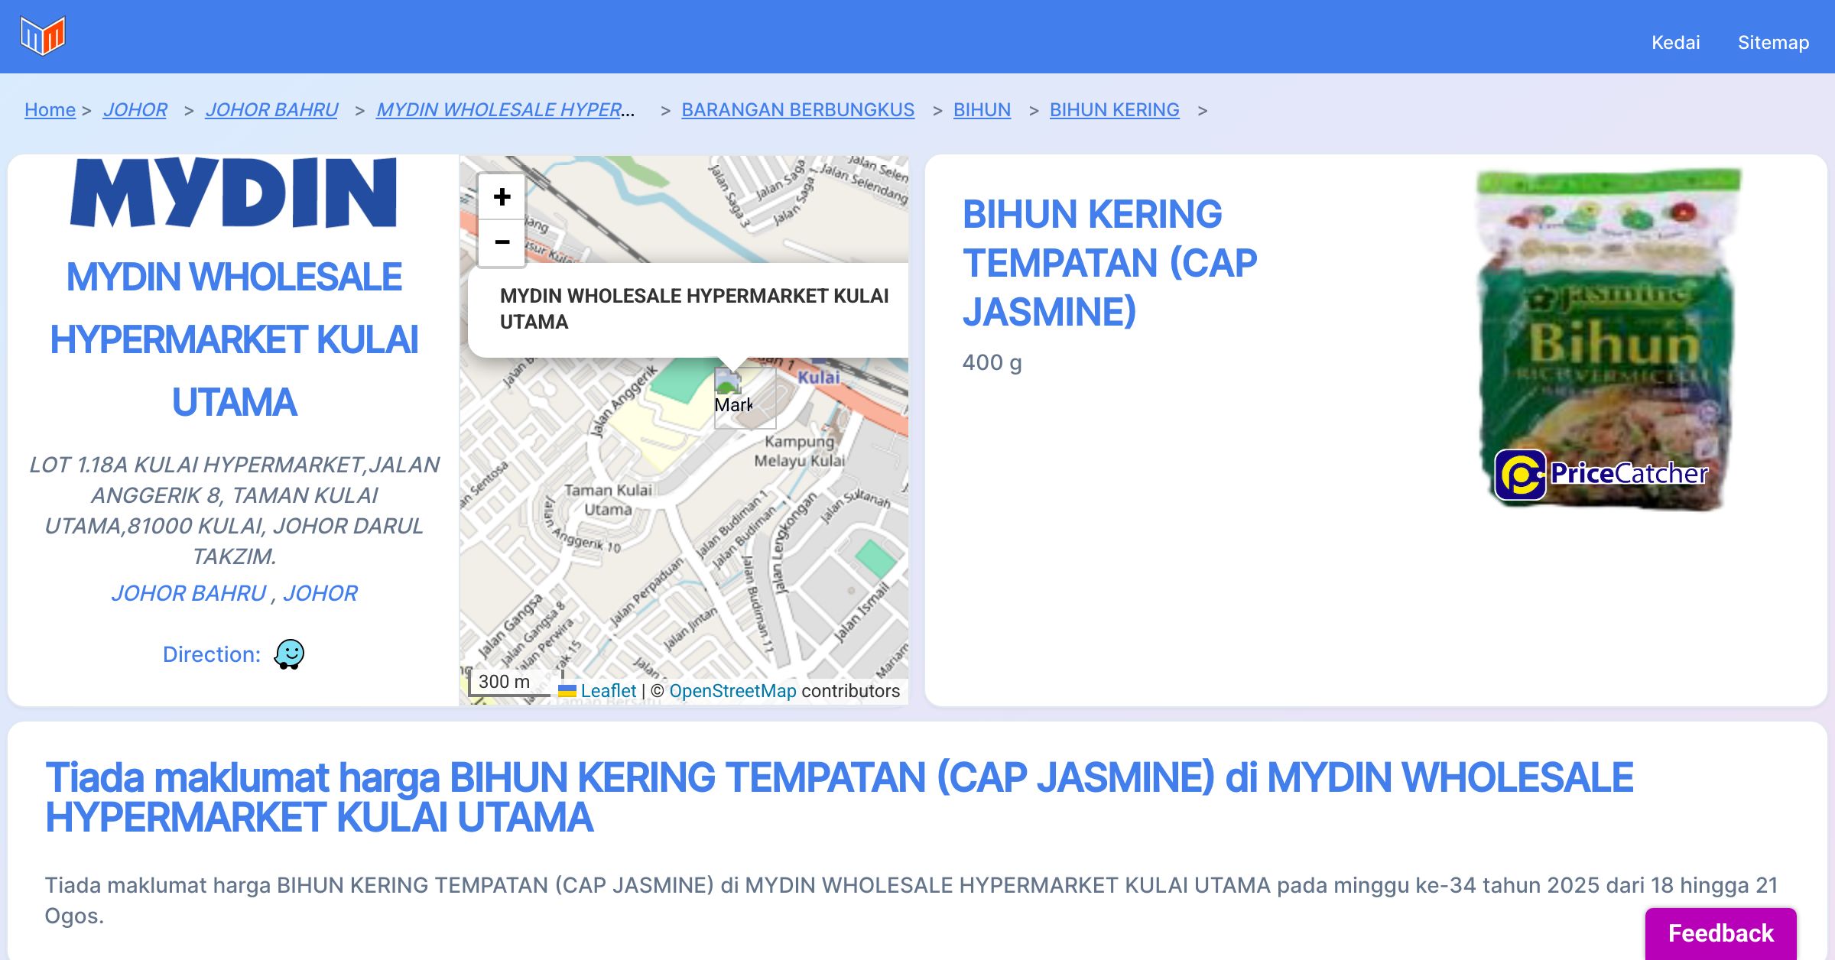Open the Leaflet attribution link
The image size is (1835, 960).
coord(608,691)
